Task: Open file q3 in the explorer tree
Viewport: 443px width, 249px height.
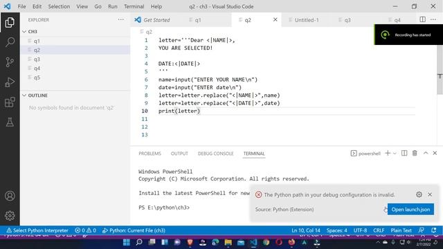Action: 75,59
